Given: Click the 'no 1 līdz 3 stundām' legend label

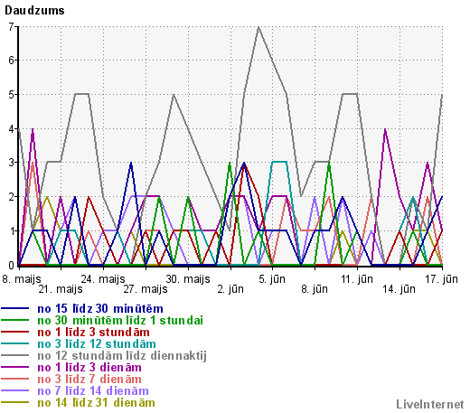Looking at the screenshot, I should tap(93, 333).
